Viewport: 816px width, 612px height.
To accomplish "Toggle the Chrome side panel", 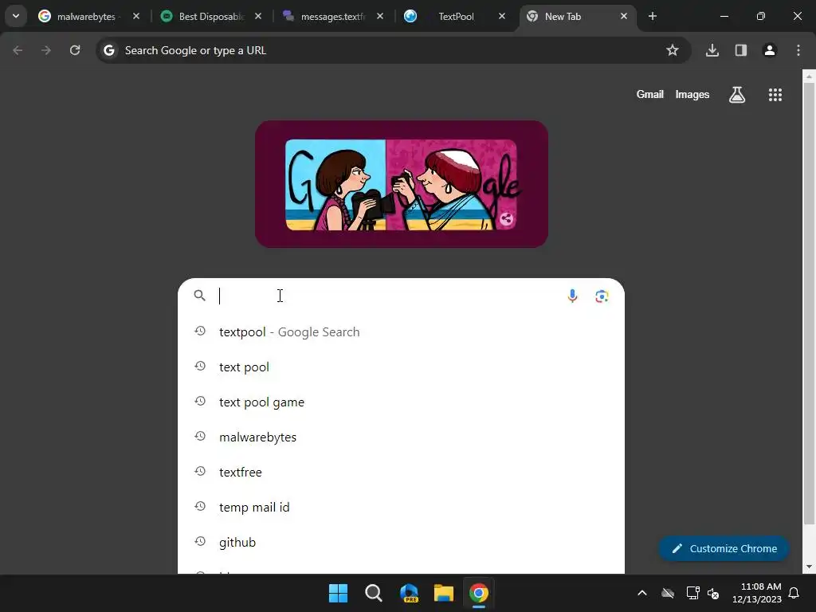I will click(x=741, y=50).
